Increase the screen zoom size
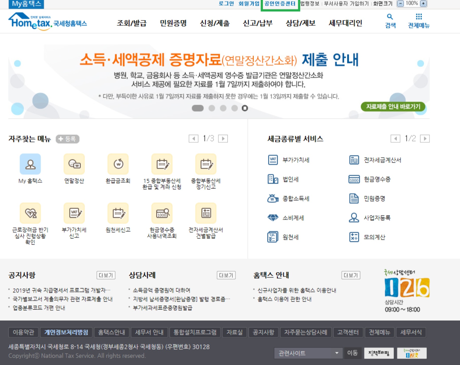460x365 pixels. tap(423, 4)
